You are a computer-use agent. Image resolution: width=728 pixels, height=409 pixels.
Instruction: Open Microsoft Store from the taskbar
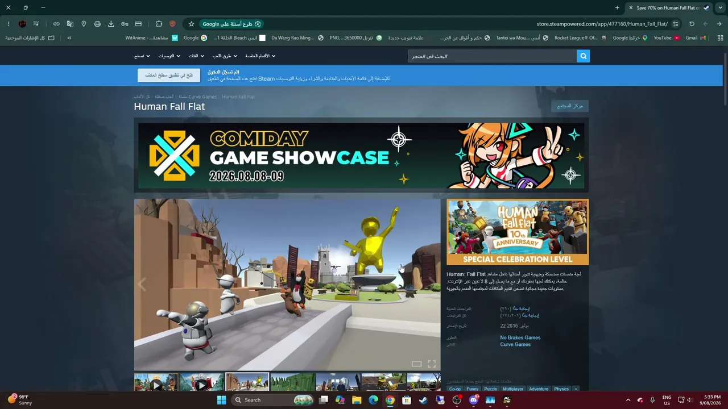(407, 400)
